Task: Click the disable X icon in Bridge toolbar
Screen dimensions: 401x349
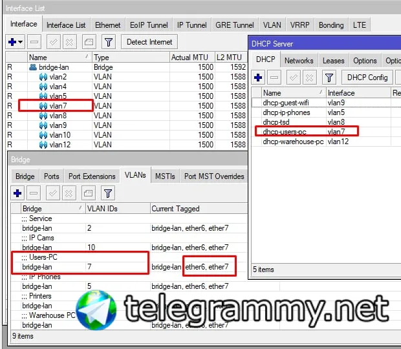Action: click(69, 193)
